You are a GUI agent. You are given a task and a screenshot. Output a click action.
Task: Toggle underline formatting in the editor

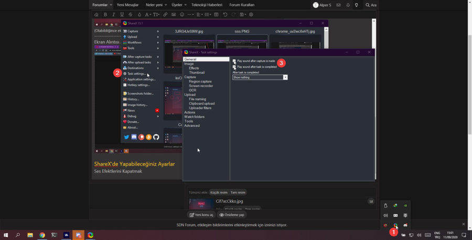122,15
